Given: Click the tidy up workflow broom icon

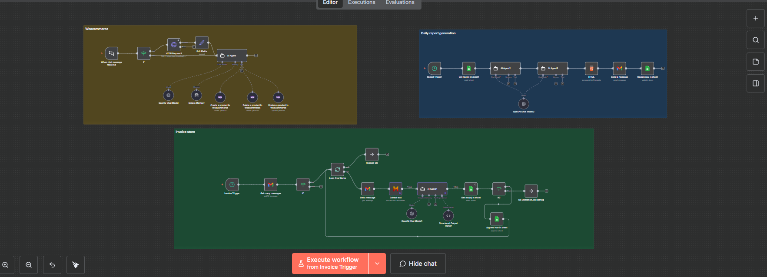Looking at the screenshot, I should 76,265.
